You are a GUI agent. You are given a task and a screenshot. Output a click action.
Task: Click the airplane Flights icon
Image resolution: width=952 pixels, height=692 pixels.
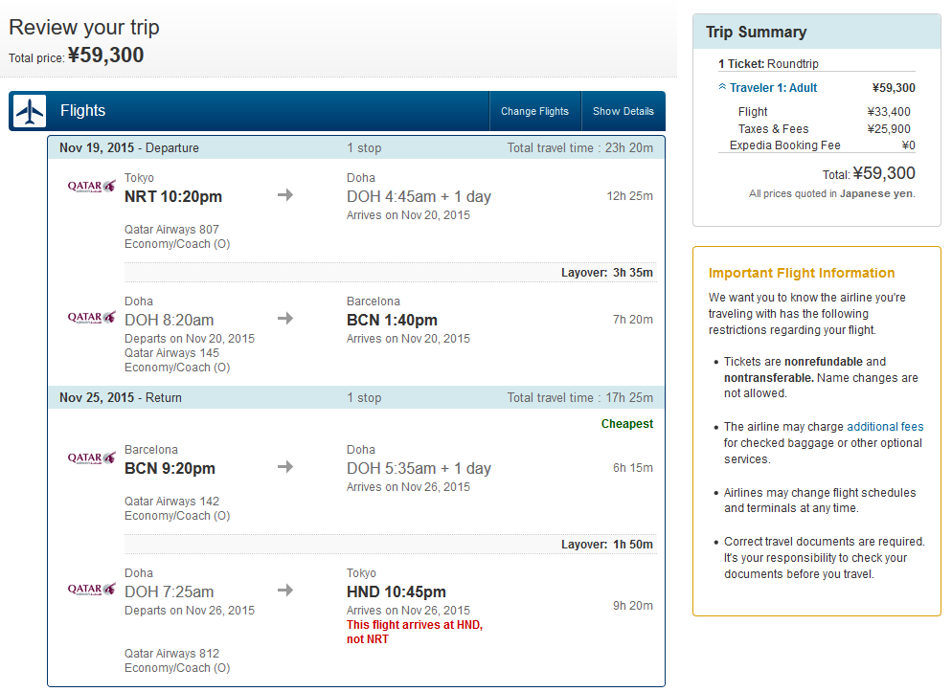coord(30,111)
